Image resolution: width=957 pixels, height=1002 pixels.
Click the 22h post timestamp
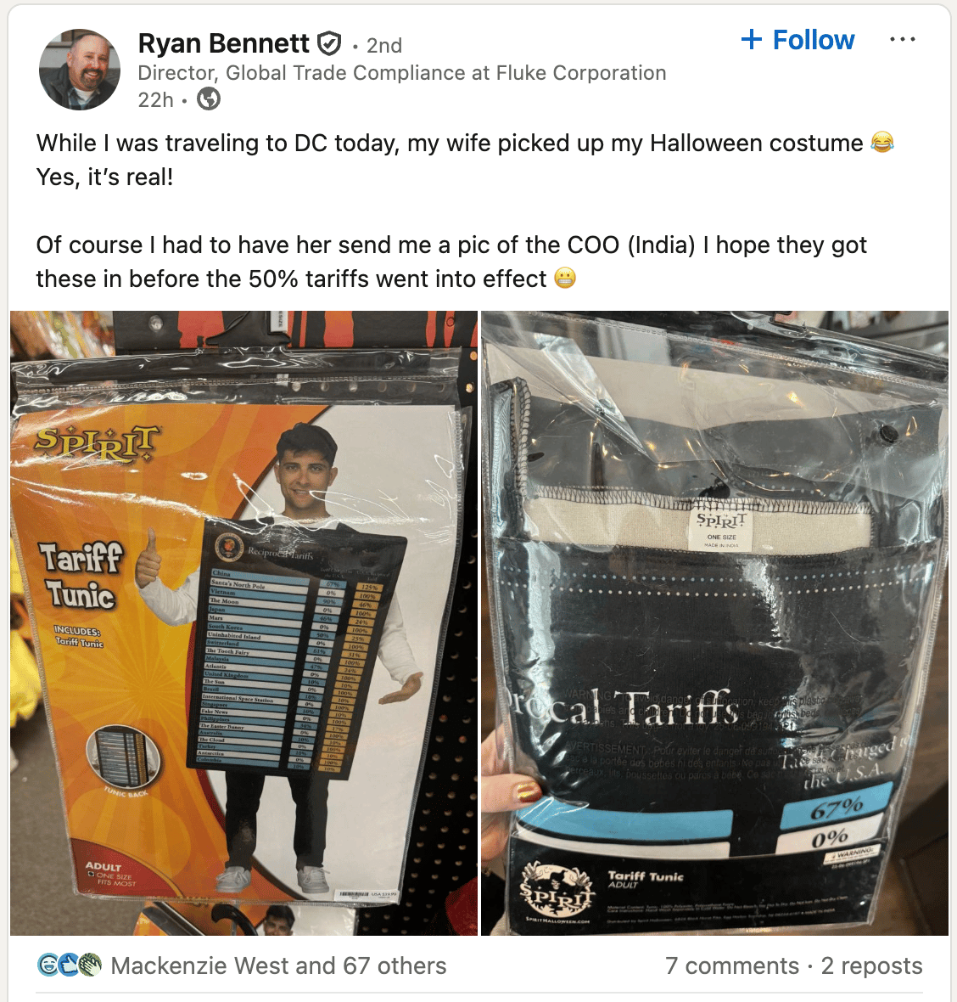(x=156, y=99)
